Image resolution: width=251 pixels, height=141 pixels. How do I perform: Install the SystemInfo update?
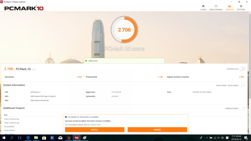[x=94, y=130]
